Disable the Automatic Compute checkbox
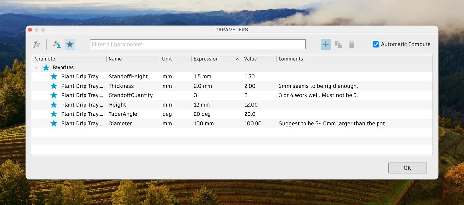The image size is (464, 205). click(x=376, y=44)
